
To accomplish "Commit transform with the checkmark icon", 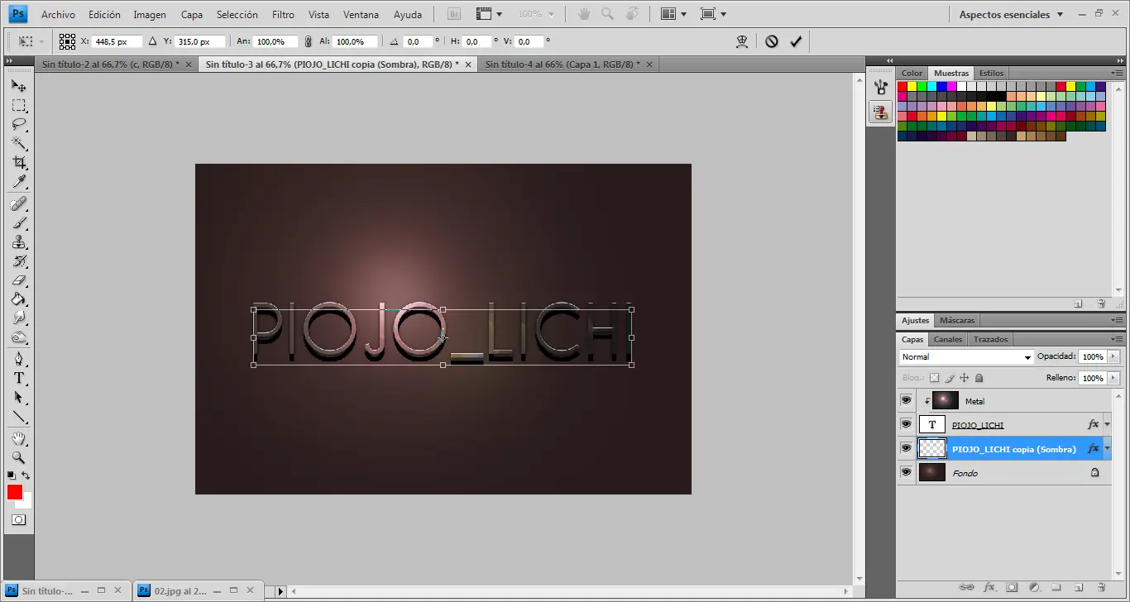I will pyautogui.click(x=796, y=41).
